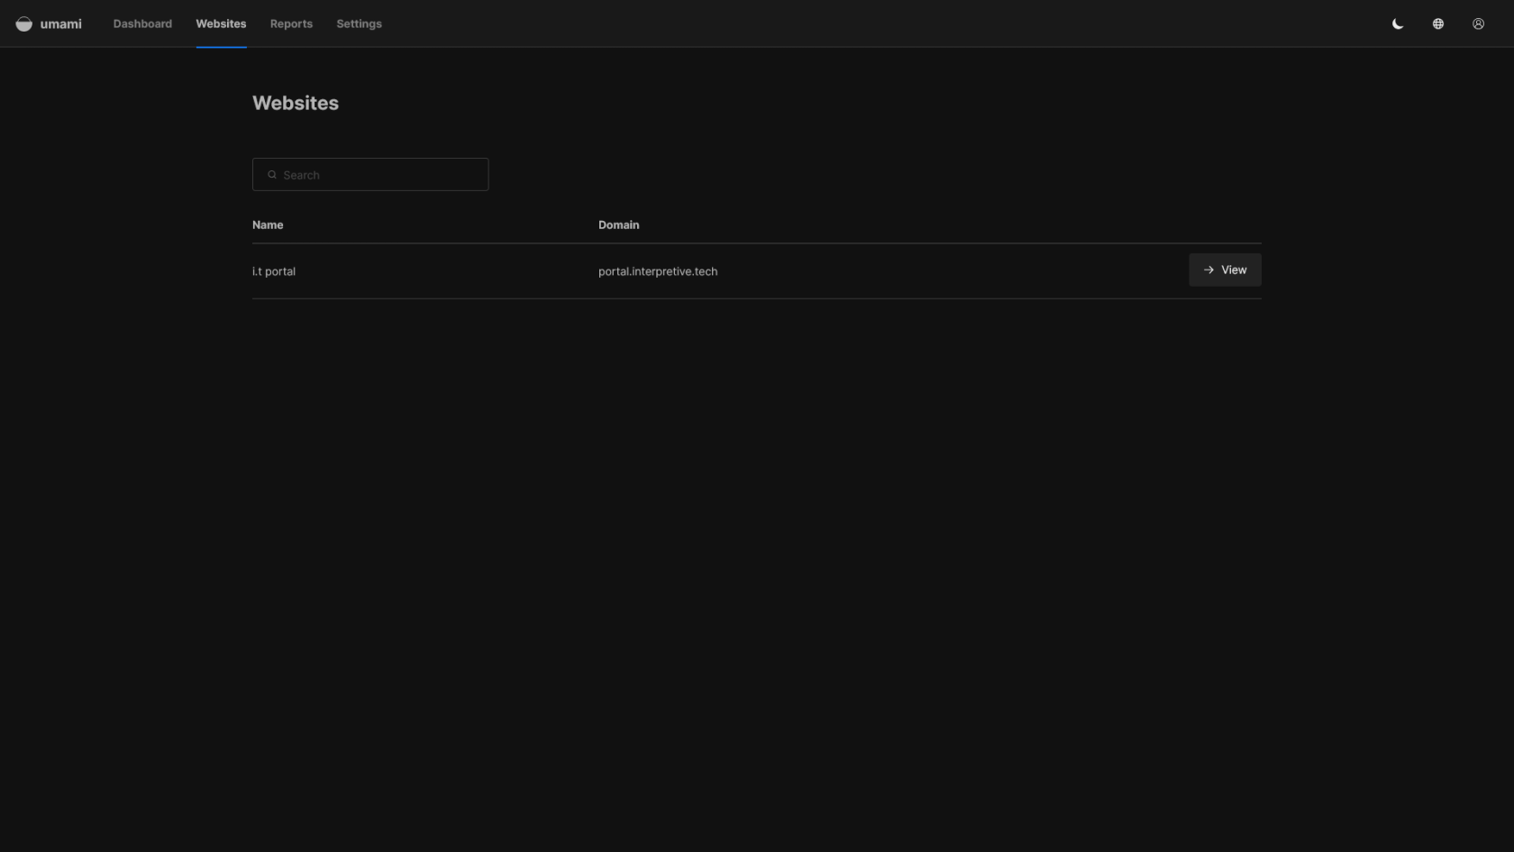
Task: Click the arrow icon on View button
Action: pos(1208,270)
